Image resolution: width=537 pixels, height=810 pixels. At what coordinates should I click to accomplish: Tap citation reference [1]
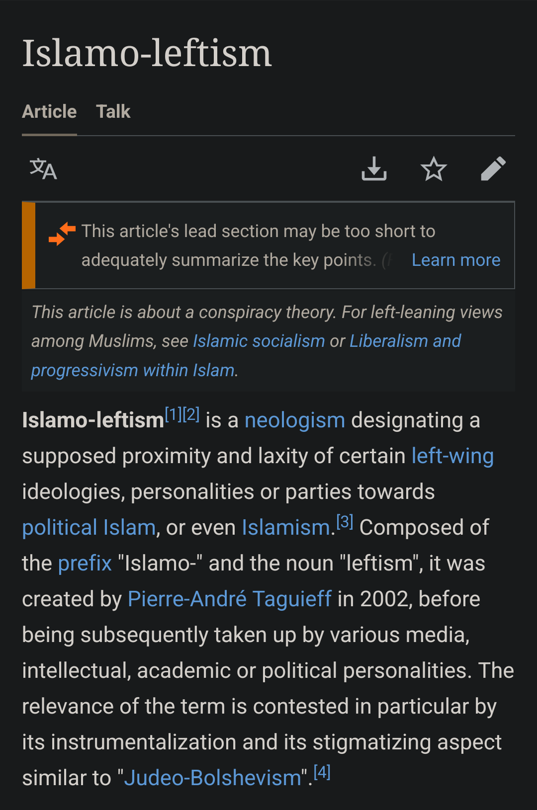point(173,414)
